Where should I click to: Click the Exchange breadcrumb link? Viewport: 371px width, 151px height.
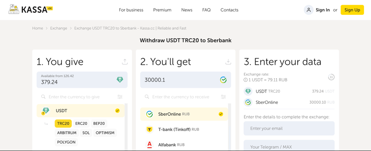coord(59,28)
